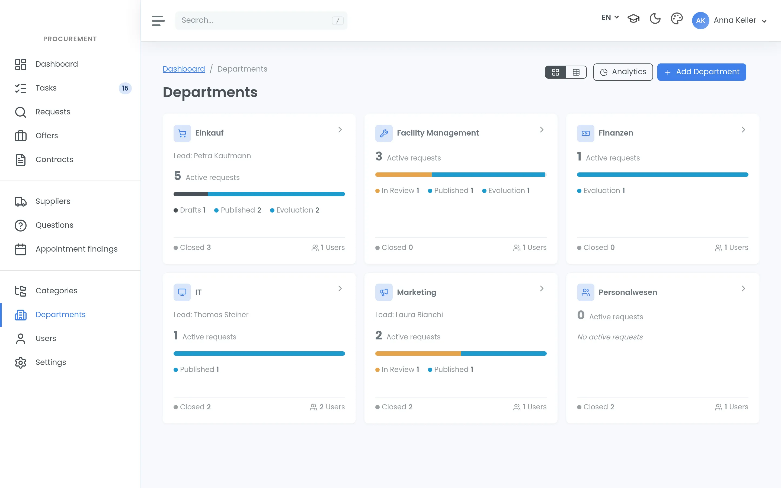781x488 pixels.
Task: Click the Add Department button
Action: 702,72
